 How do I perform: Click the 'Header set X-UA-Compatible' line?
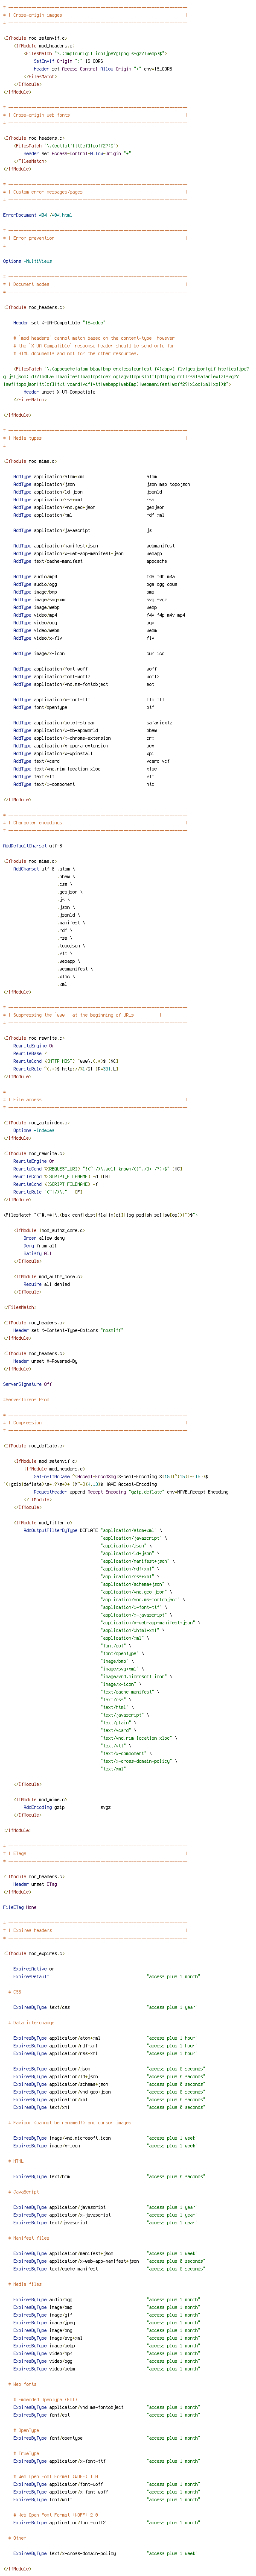click(x=59, y=322)
